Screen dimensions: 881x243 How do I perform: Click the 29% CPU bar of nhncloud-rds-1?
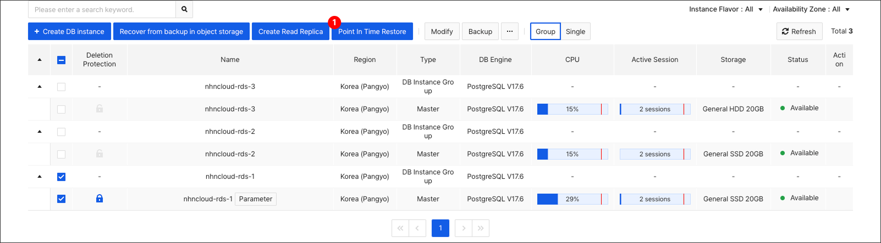[x=572, y=199]
